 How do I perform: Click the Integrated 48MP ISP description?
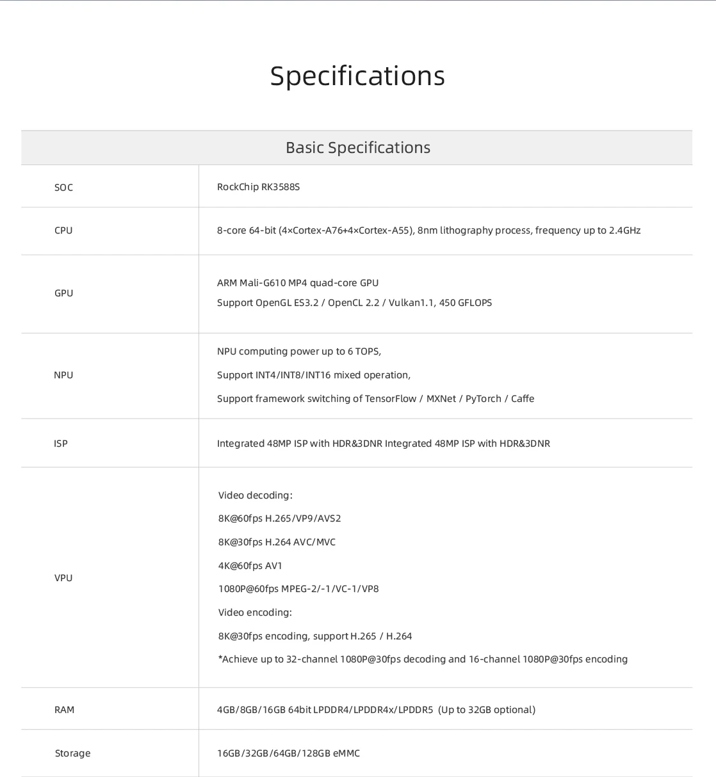click(383, 444)
